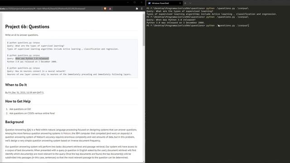The width and height of the screenshot is (290, 163).
Task: Open the browser extensions puzzle icon
Action: pos(137,9)
